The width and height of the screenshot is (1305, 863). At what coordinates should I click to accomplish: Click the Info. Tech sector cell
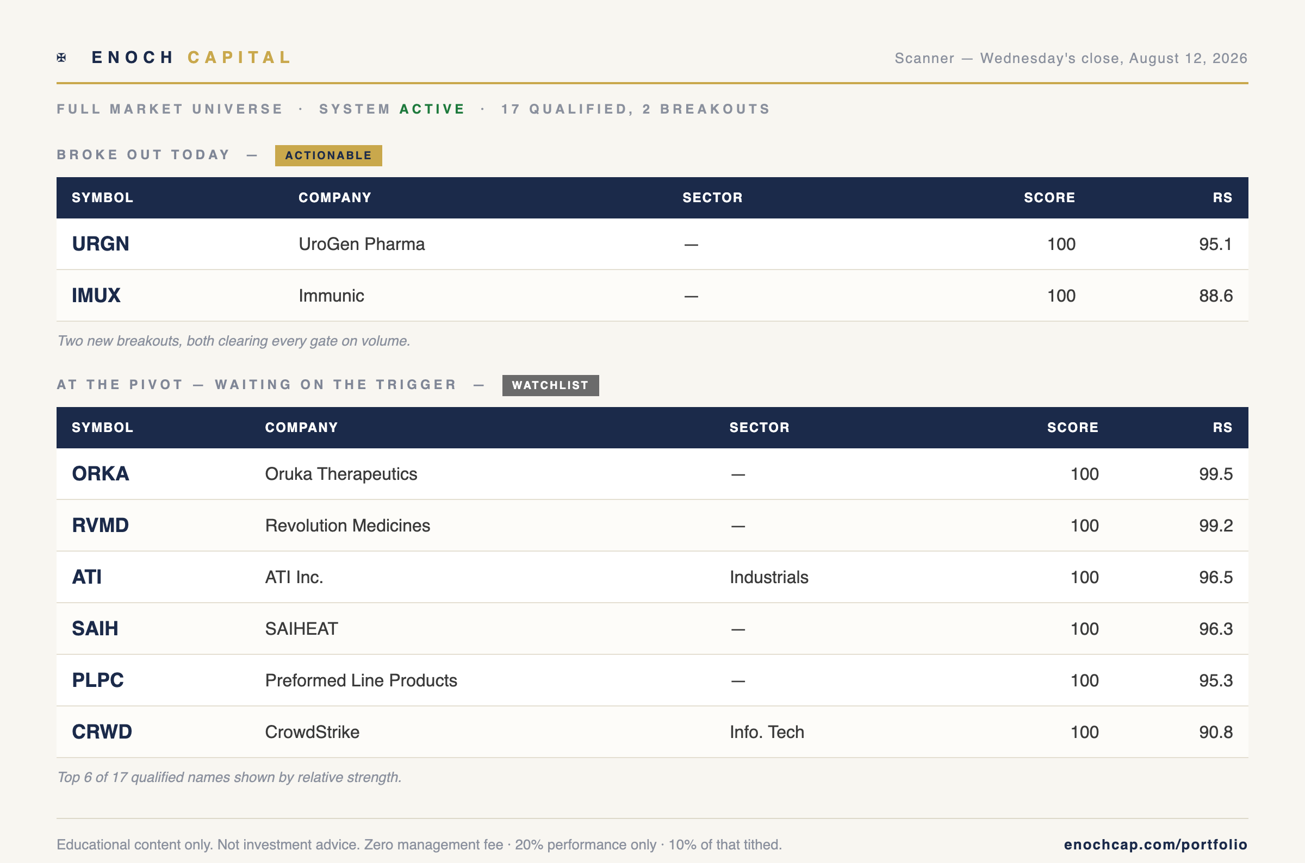[767, 733]
